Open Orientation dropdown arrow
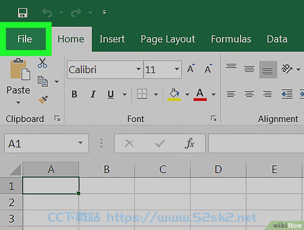This screenshot has width=304, height=230. click(299, 69)
